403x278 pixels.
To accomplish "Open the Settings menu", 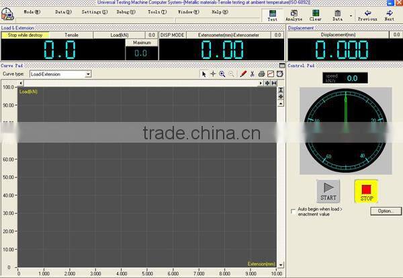I will point(94,12).
